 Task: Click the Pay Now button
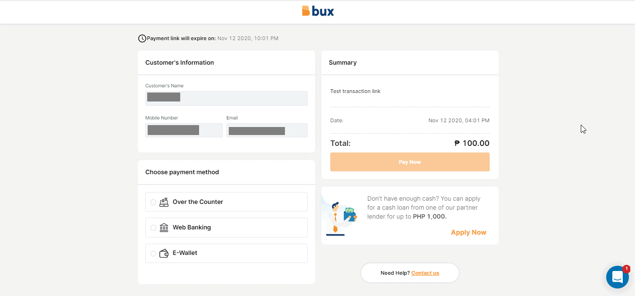point(409,161)
